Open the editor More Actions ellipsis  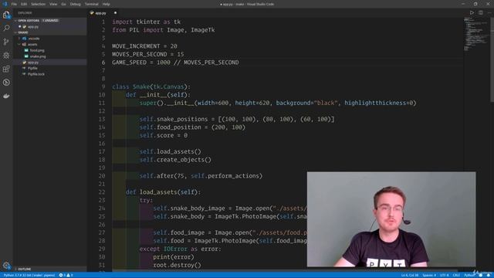coord(489,13)
